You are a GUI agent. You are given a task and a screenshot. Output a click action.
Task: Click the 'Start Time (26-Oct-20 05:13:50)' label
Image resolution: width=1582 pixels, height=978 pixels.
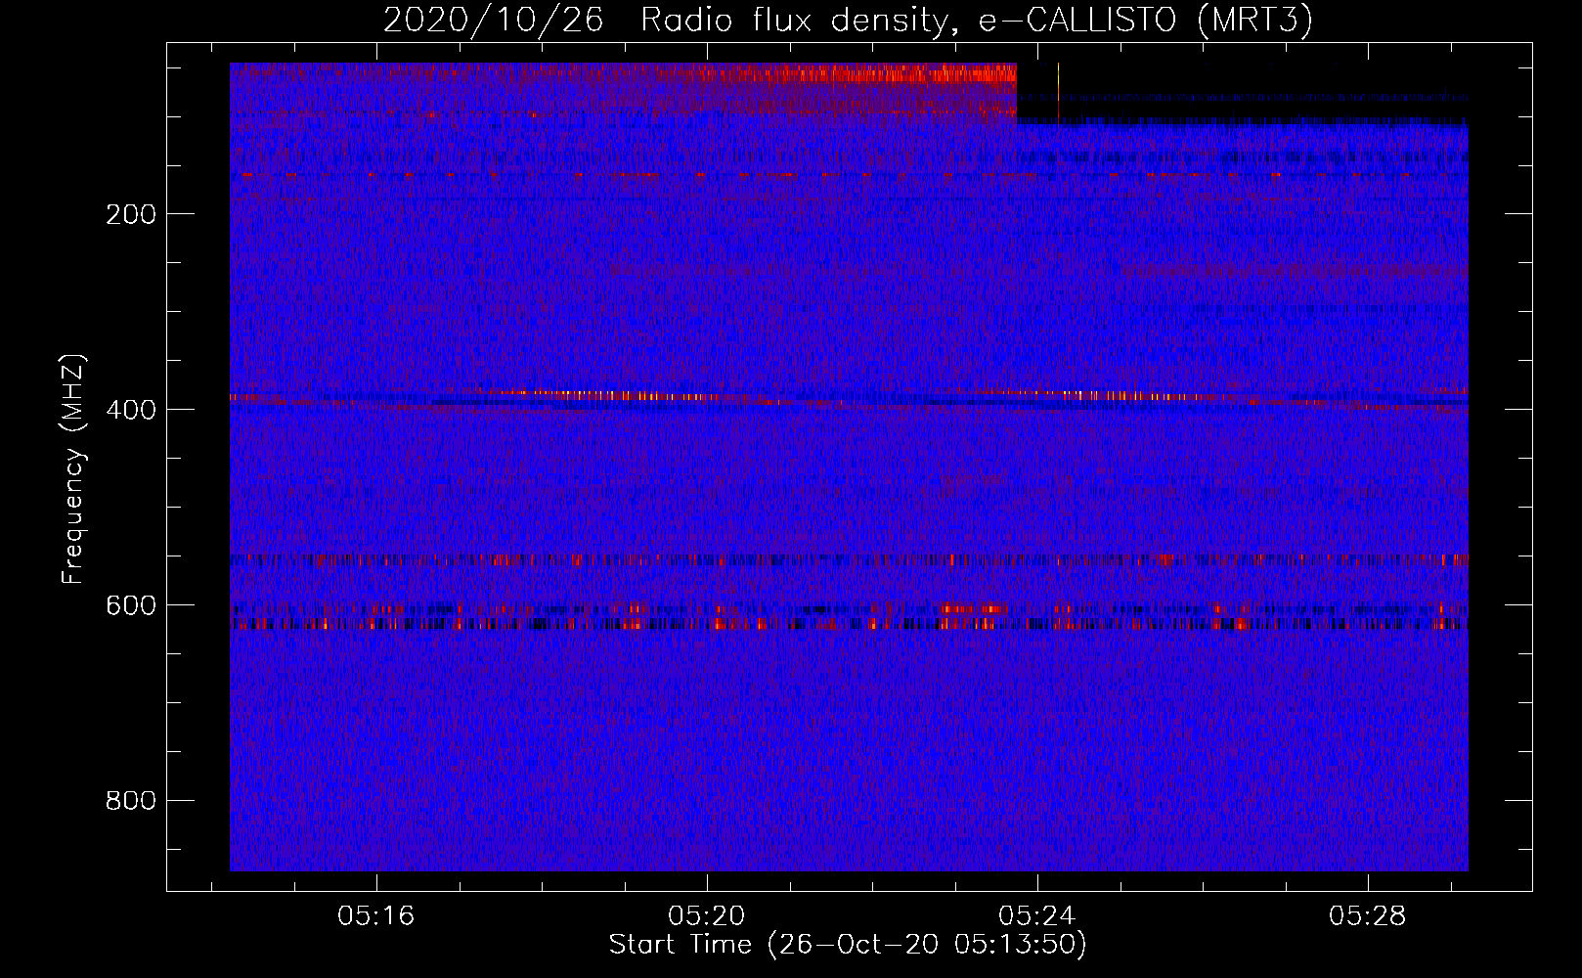point(848,945)
